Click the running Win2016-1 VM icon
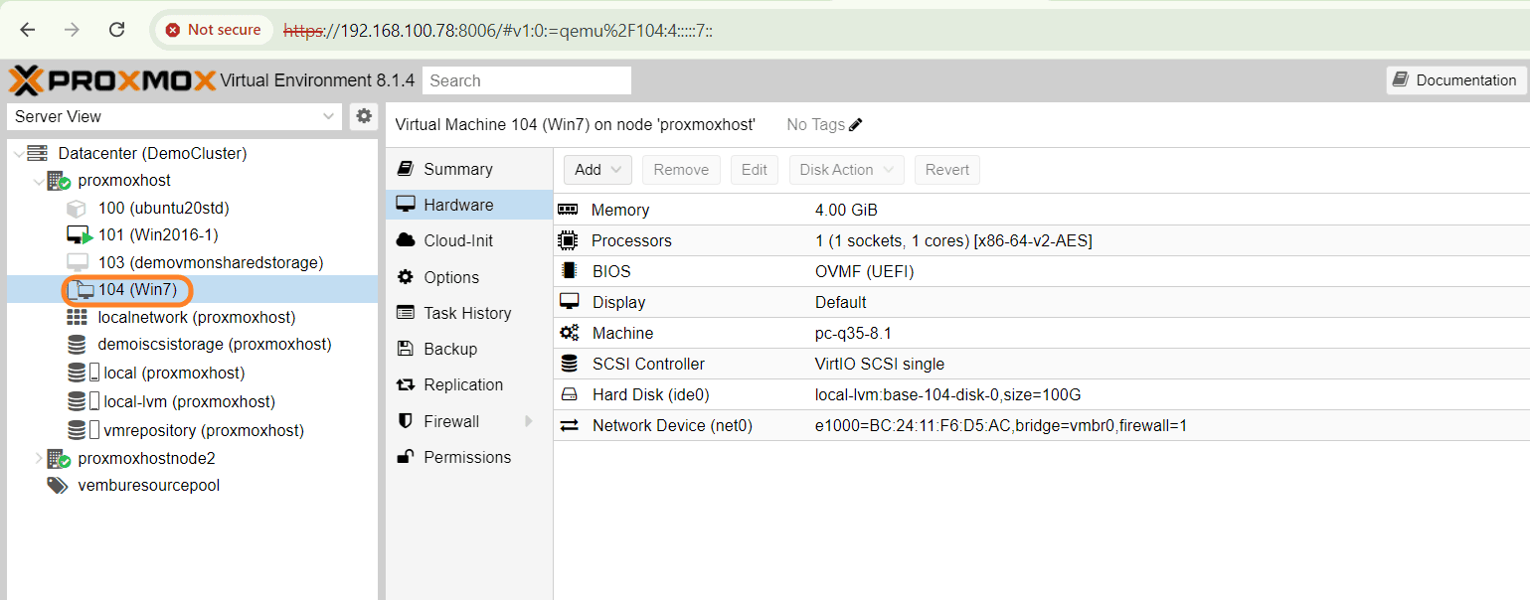 pyautogui.click(x=80, y=235)
